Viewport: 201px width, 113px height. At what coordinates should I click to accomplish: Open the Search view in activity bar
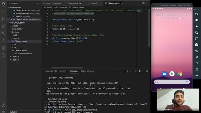point(3,11)
